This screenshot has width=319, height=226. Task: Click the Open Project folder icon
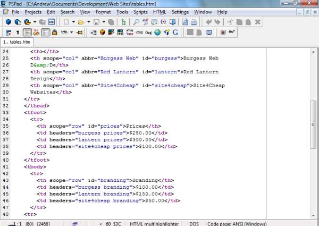(x=27, y=22)
